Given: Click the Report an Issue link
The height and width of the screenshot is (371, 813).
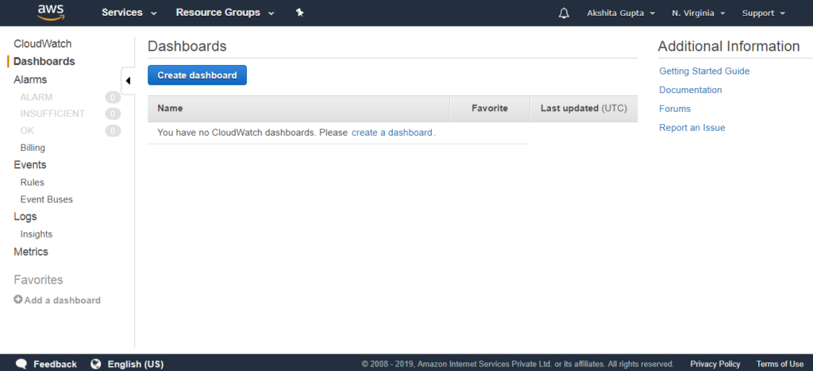Looking at the screenshot, I should pyautogui.click(x=692, y=128).
